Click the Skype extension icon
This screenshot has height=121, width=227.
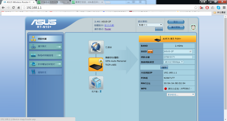218,8
